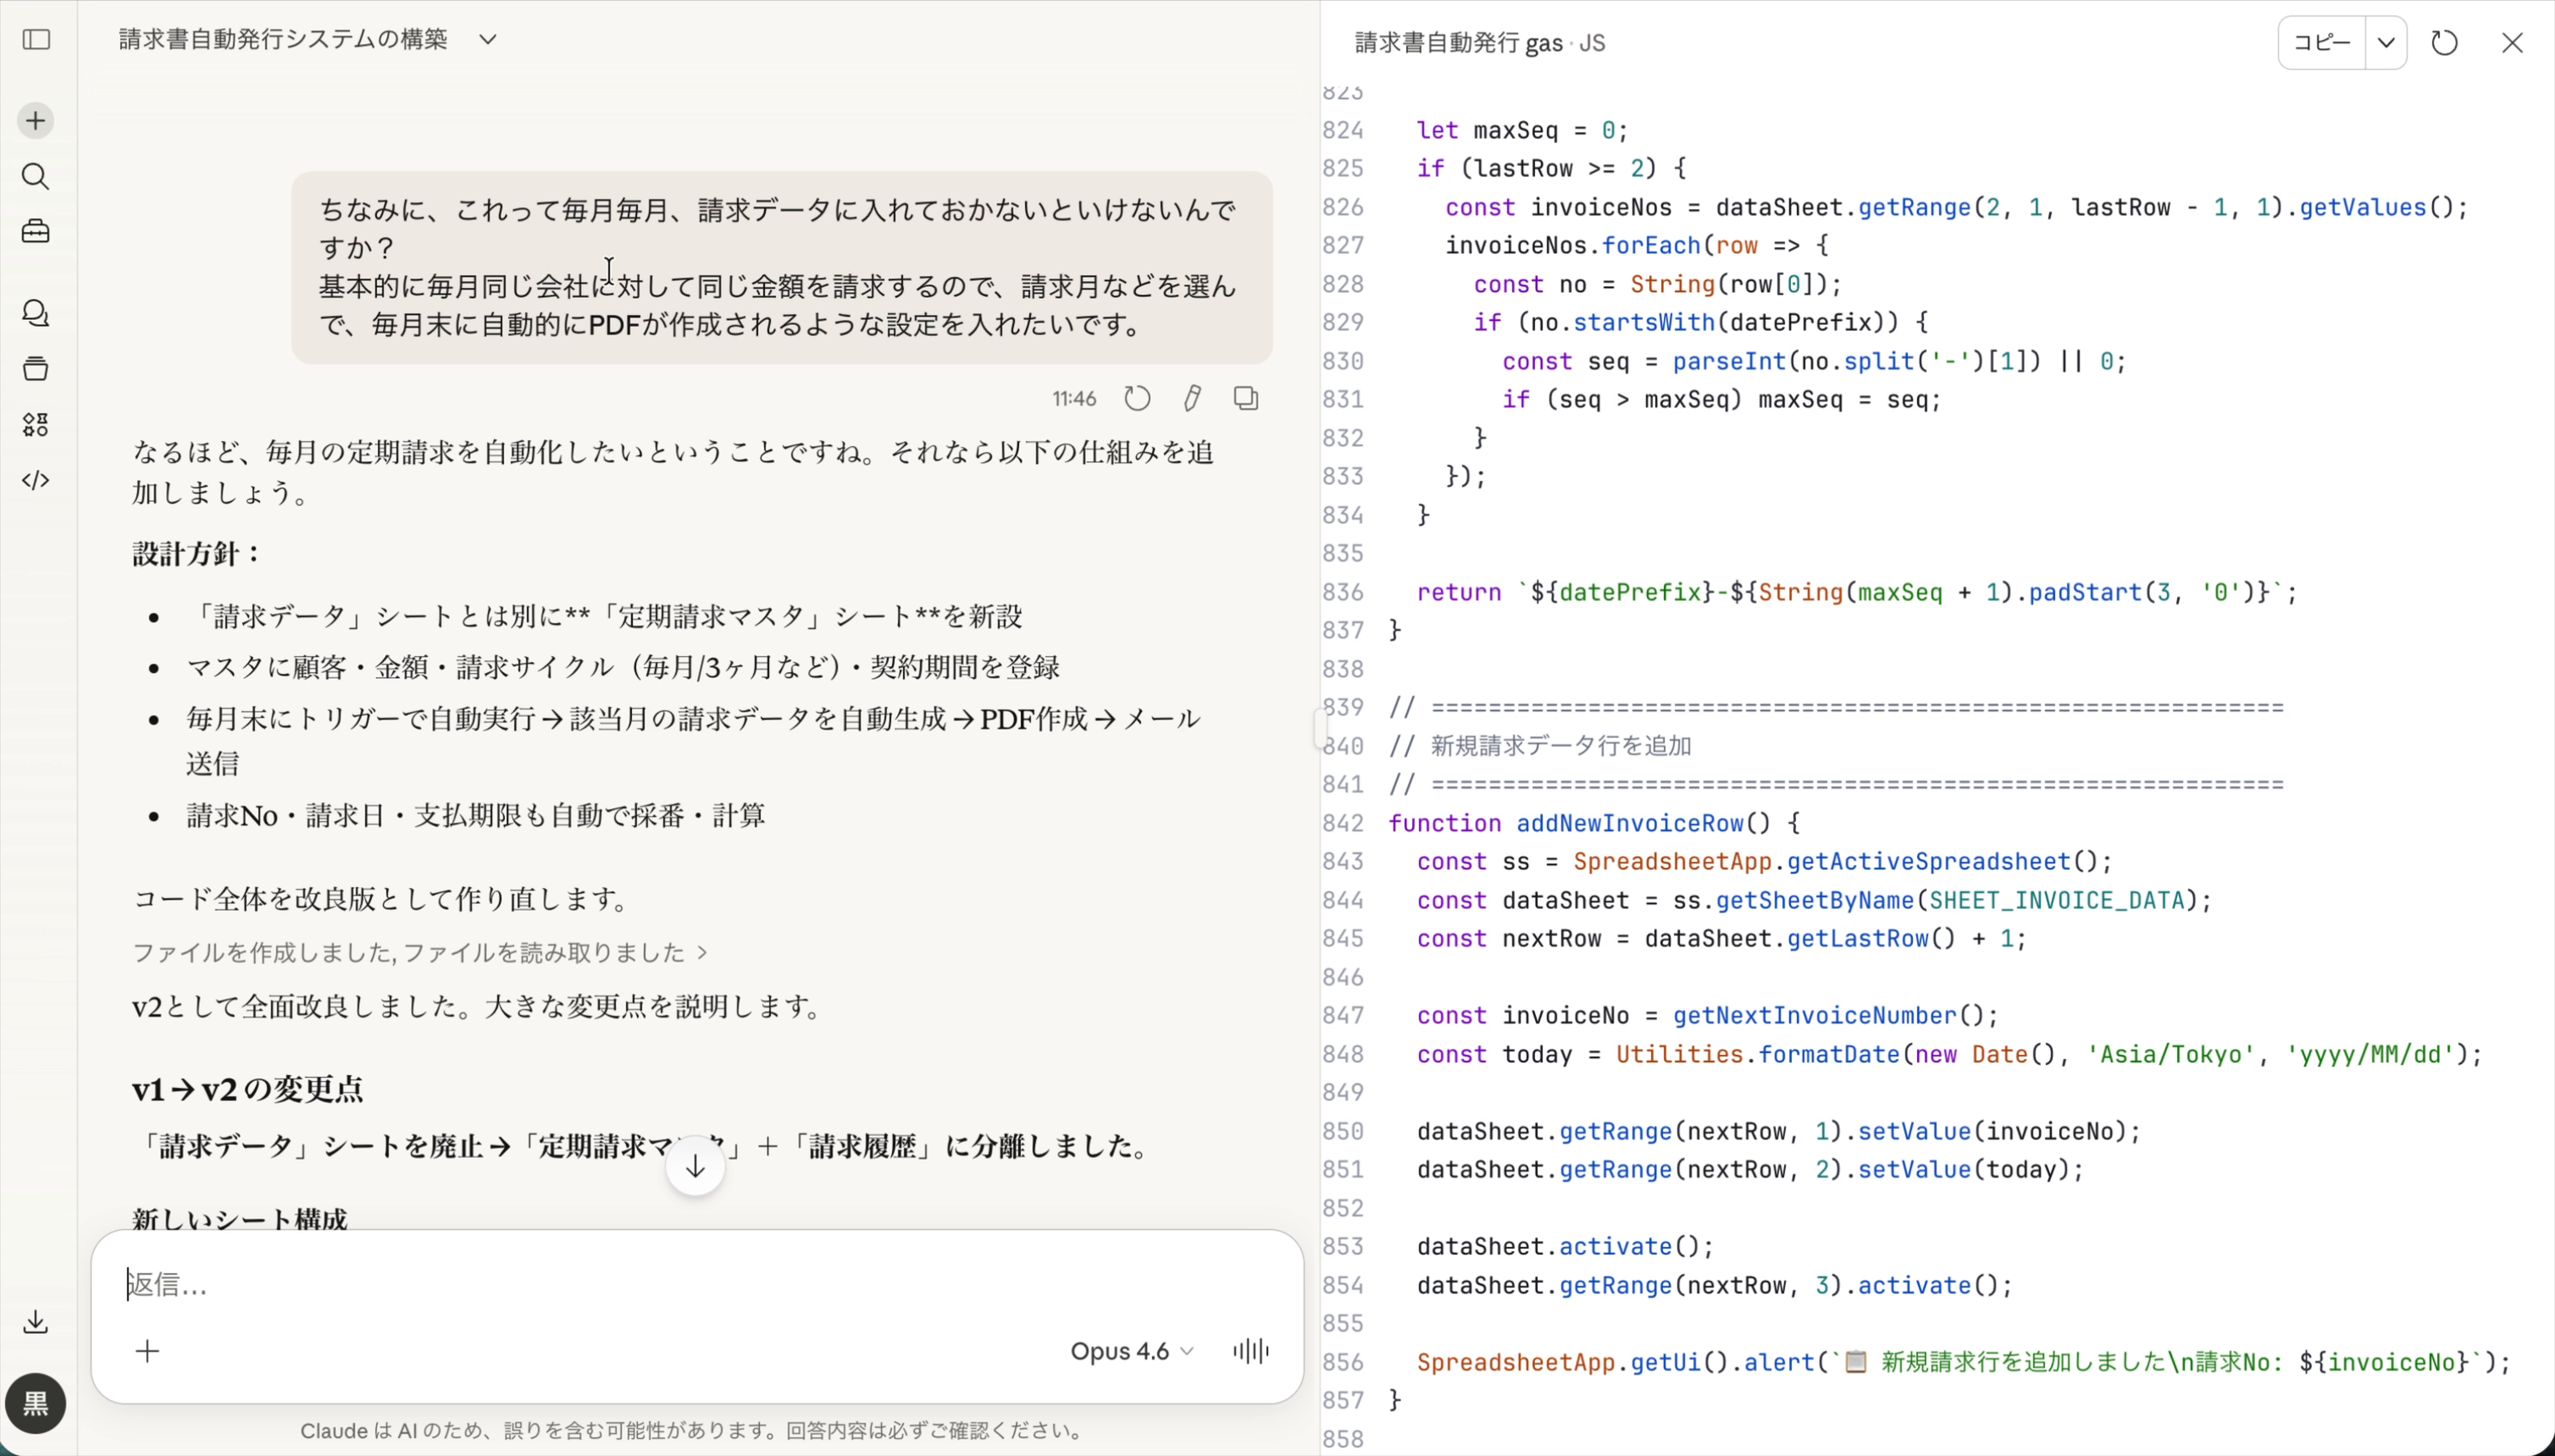Click the コピー button for the artifact
The width and height of the screenshot is (2555, 1456).
(2321, 43)
